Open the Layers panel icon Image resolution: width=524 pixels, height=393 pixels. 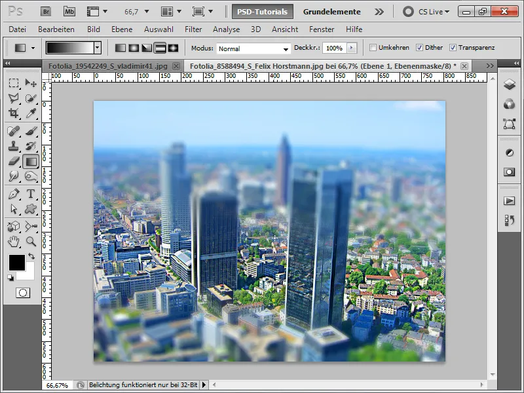pyautogui.click(x=510, y=84)
